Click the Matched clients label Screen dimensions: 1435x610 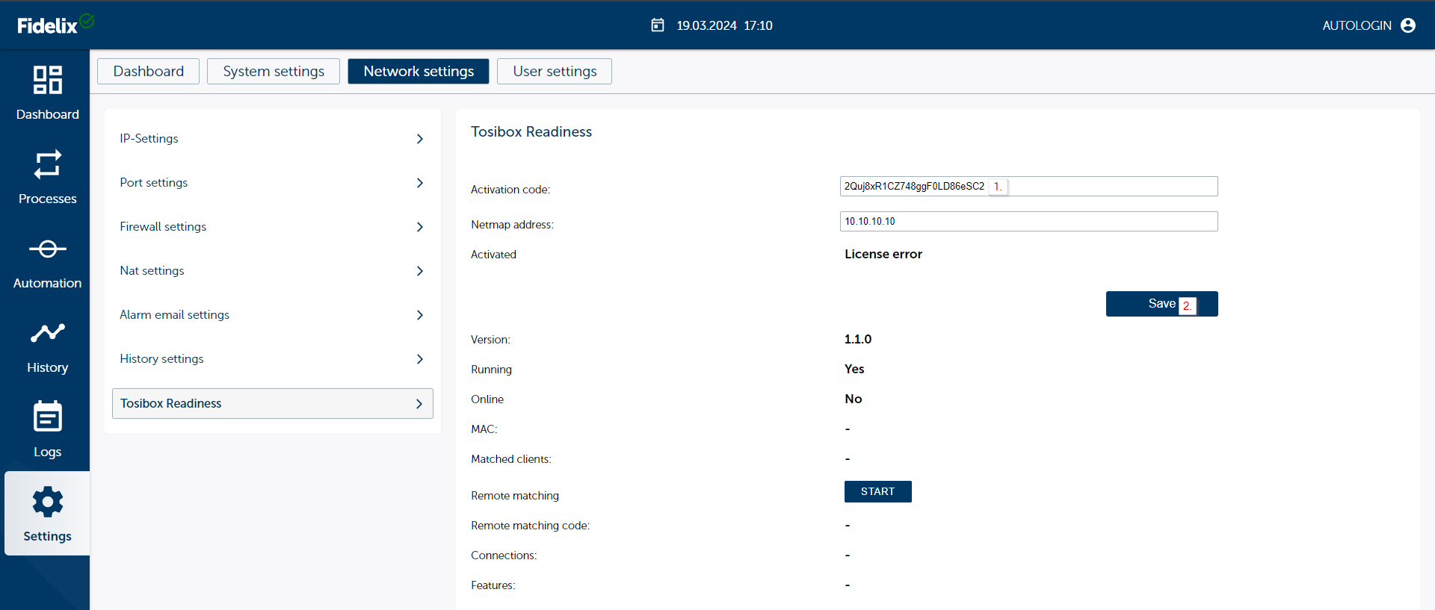[511, 459]
